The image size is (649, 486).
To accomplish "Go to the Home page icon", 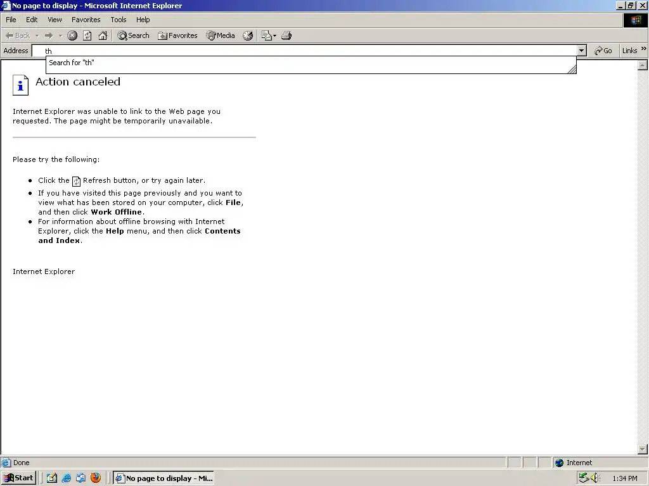I will coord(103,35).
